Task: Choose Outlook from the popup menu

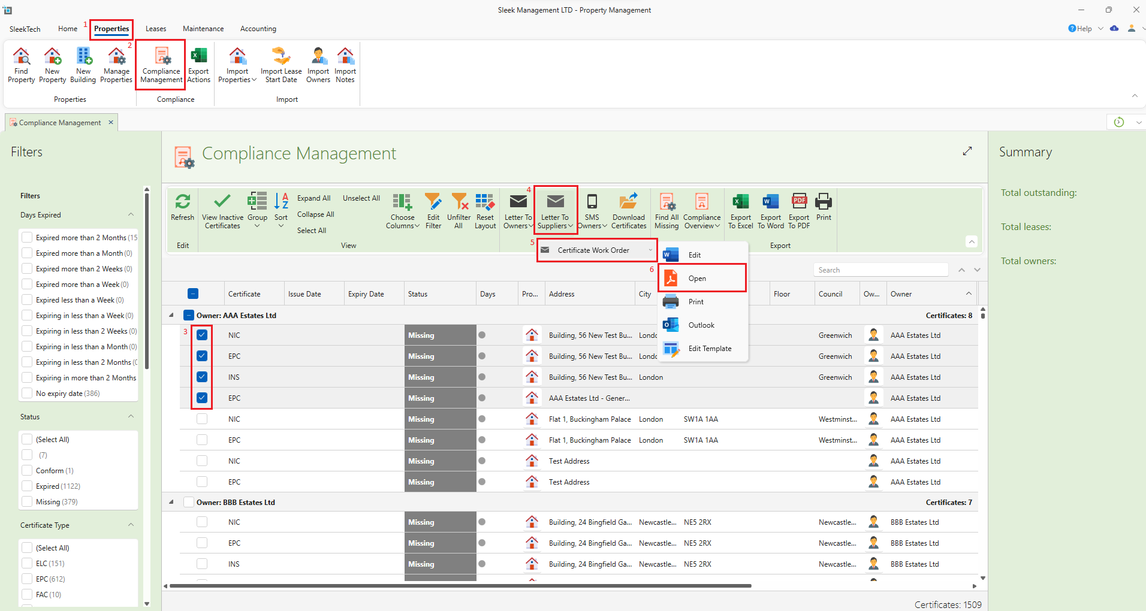Action: point(701,325)
